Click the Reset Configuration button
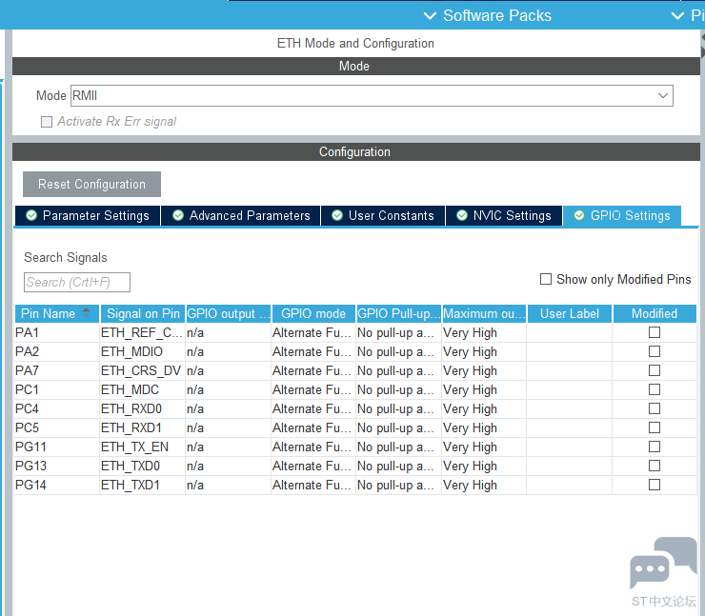 (91, 184)
